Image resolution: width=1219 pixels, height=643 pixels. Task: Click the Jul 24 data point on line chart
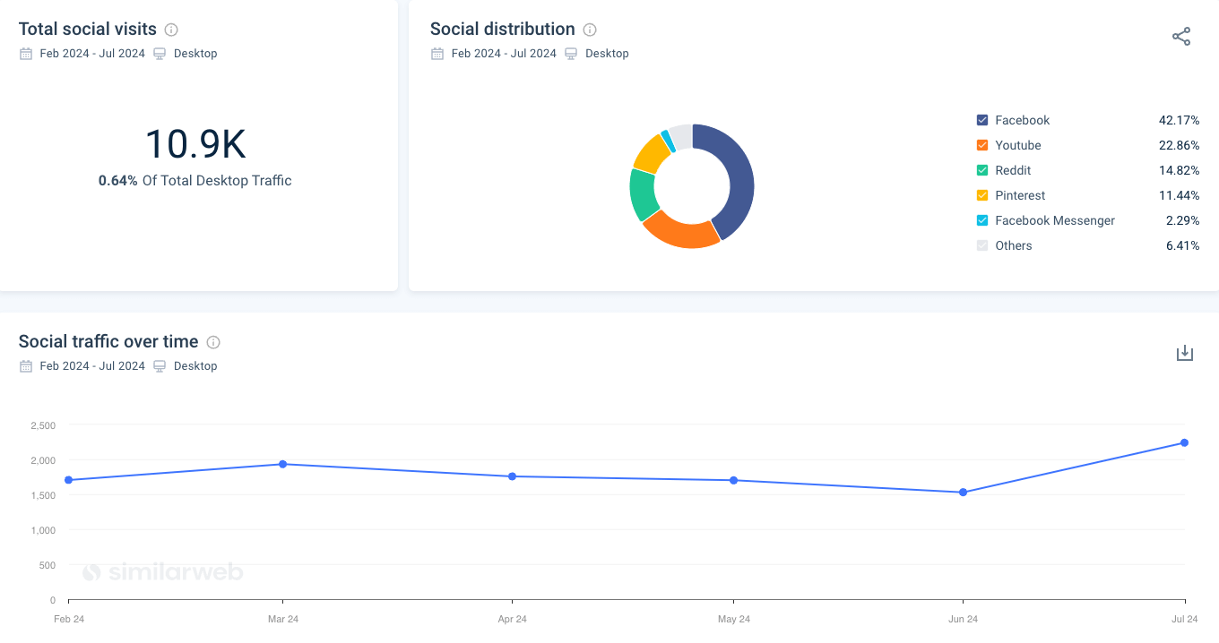pyautogui.click(x=1185, y=442)
